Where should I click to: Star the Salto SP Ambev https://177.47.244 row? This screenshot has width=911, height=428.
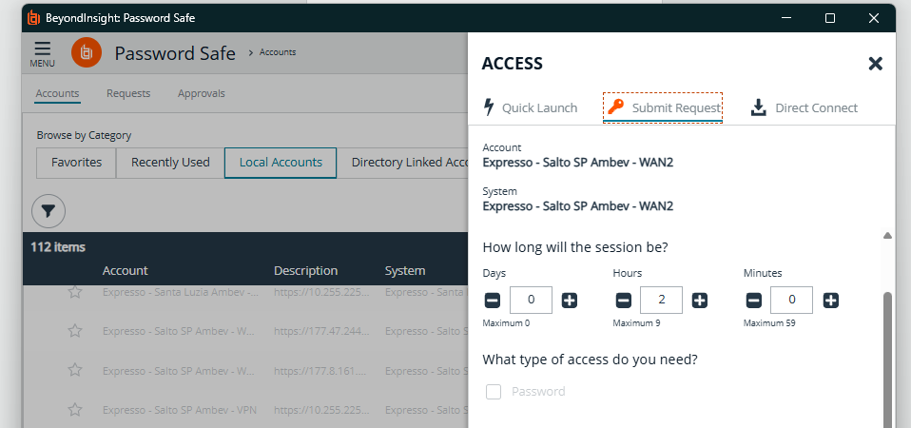pos(75,331)
